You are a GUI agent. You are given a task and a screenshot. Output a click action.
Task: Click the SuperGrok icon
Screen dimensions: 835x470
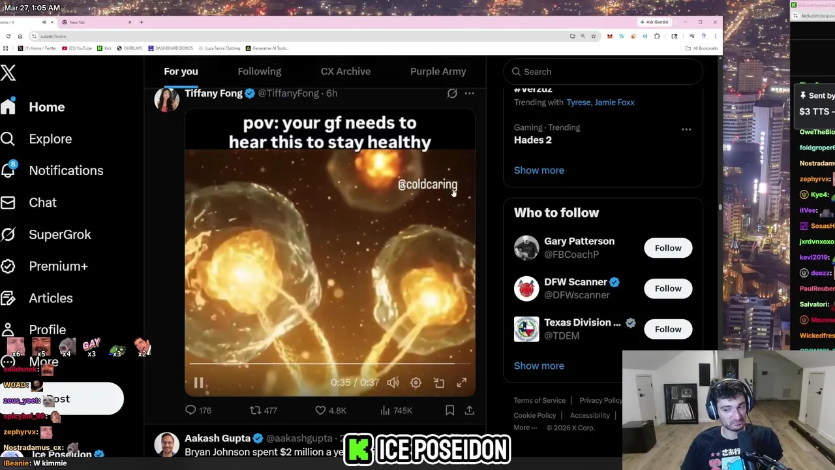click(x=8, y=234)
